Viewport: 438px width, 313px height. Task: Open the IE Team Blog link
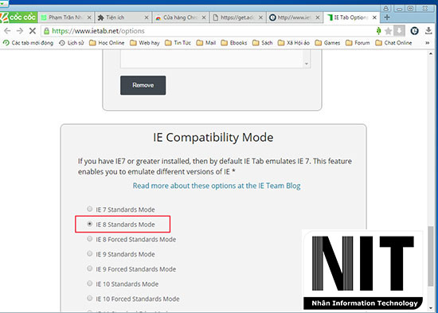(217, 186)
